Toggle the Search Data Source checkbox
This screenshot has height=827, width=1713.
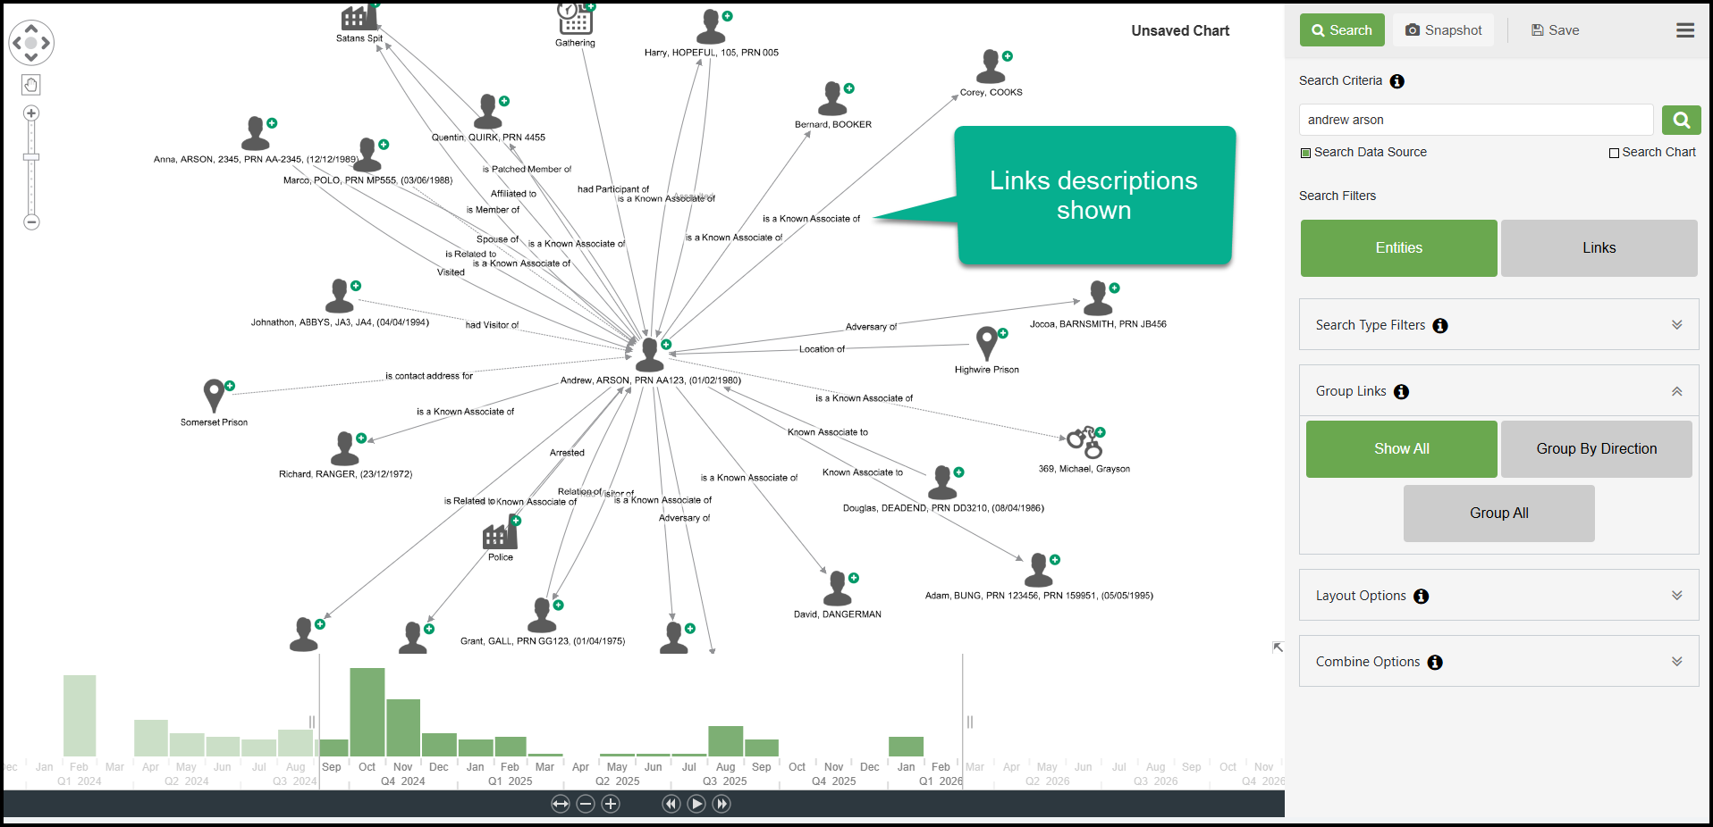click(1305, 153)
